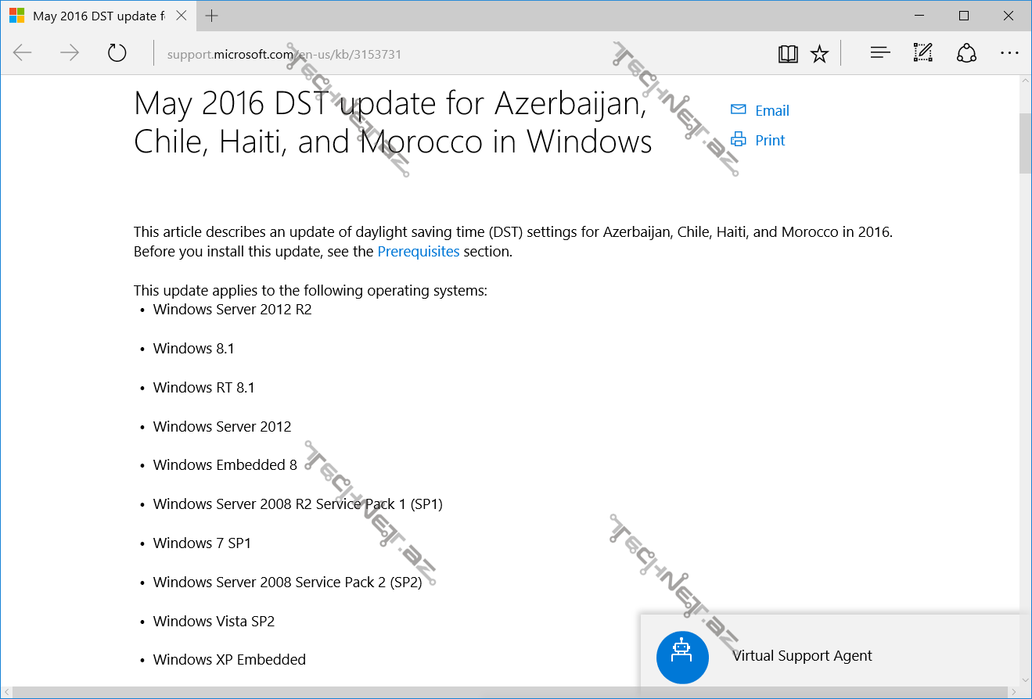Click the vertical scrollbar thumb

coord(1025,143)
